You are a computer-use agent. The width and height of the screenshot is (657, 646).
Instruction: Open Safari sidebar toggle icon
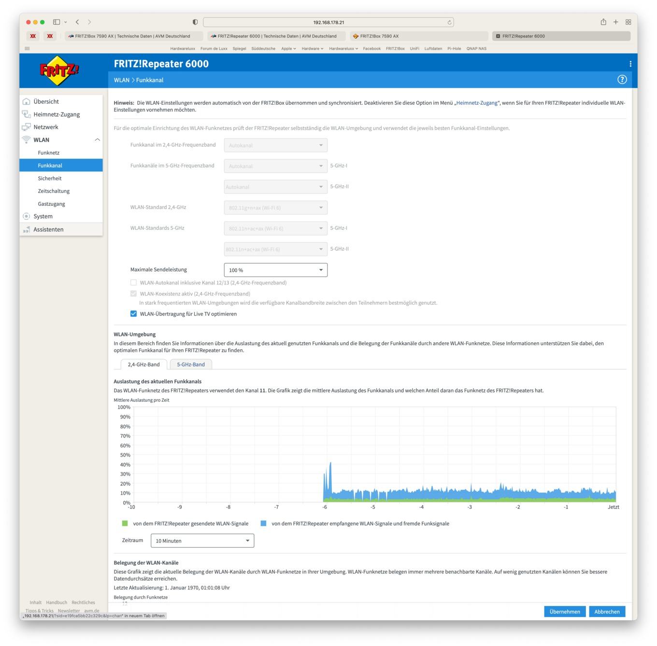coord(57,22)
